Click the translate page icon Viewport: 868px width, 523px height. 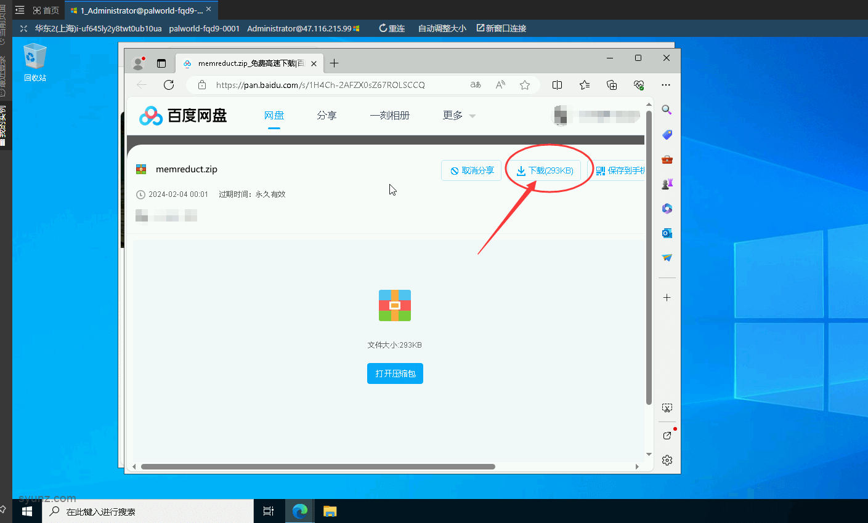tap(476, 85)
